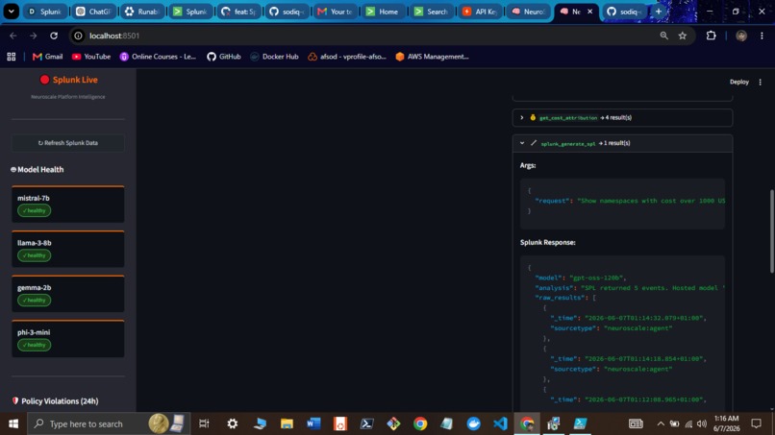This screenshot has height=435, width=775.
Task: Close the active "Ne" browser tab
Action: (x=589, y=12)
